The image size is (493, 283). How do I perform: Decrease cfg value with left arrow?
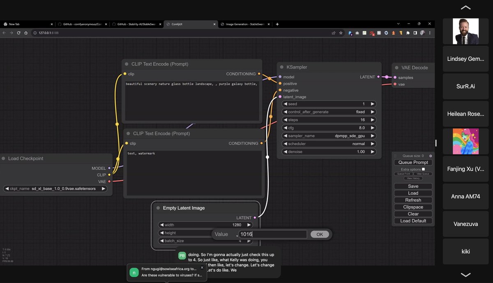pos(286,128)
